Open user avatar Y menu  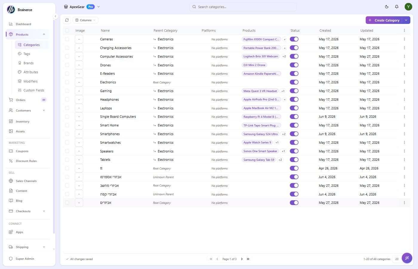[408, 7]
